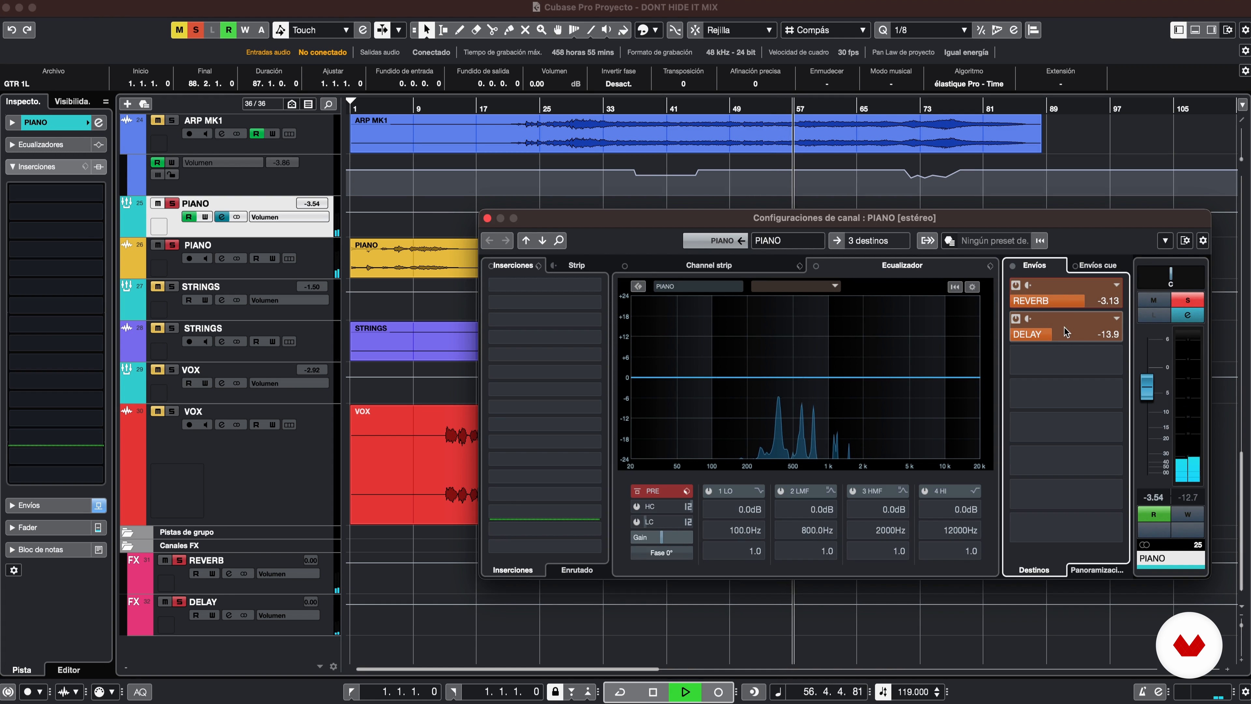Expand the Envíos inspector section
Image resolution: width=1251 pixels, height=704 pixels.
point(12,505)
